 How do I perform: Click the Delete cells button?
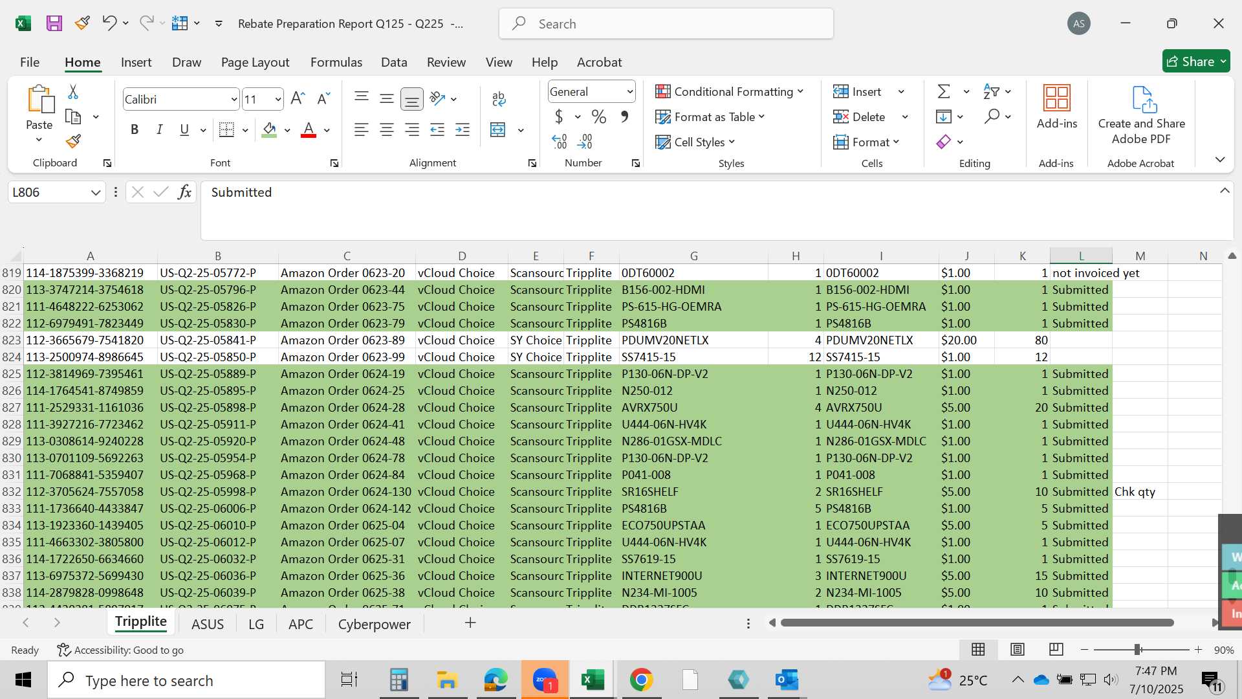coord(859,117)
